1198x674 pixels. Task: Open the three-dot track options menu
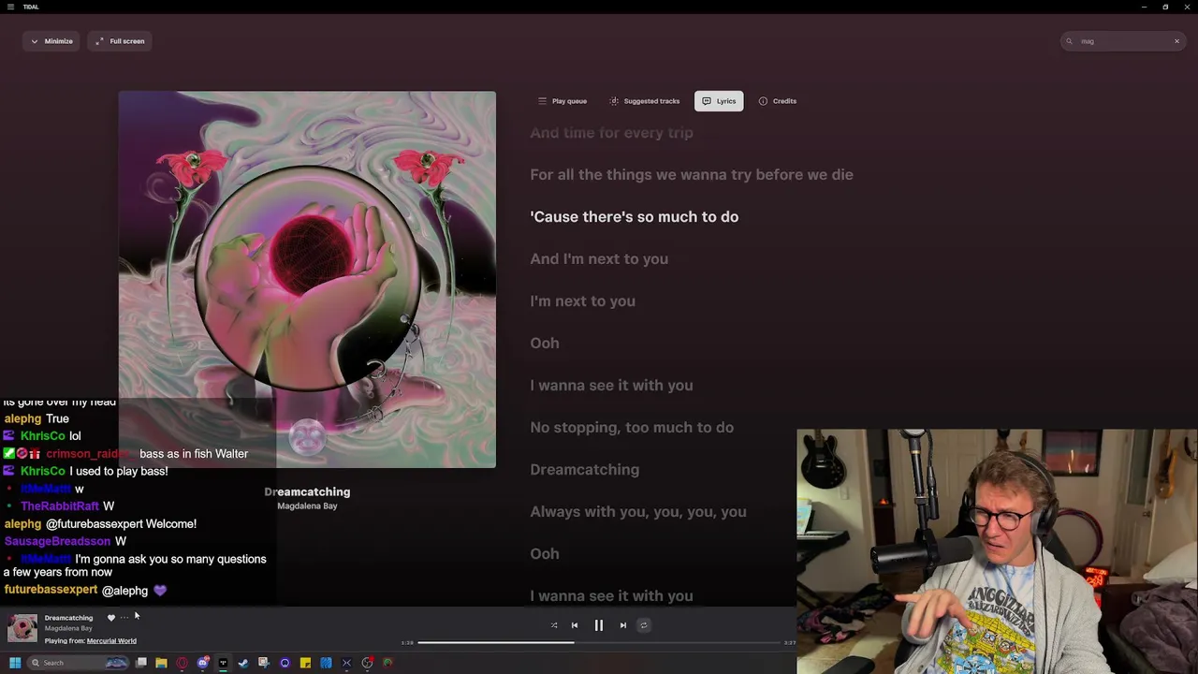[124, 618]
